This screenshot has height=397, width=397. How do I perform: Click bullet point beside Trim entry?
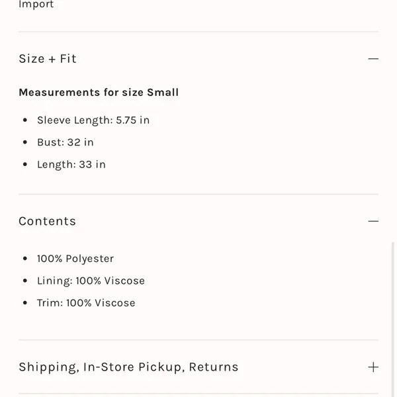[25, 303]
